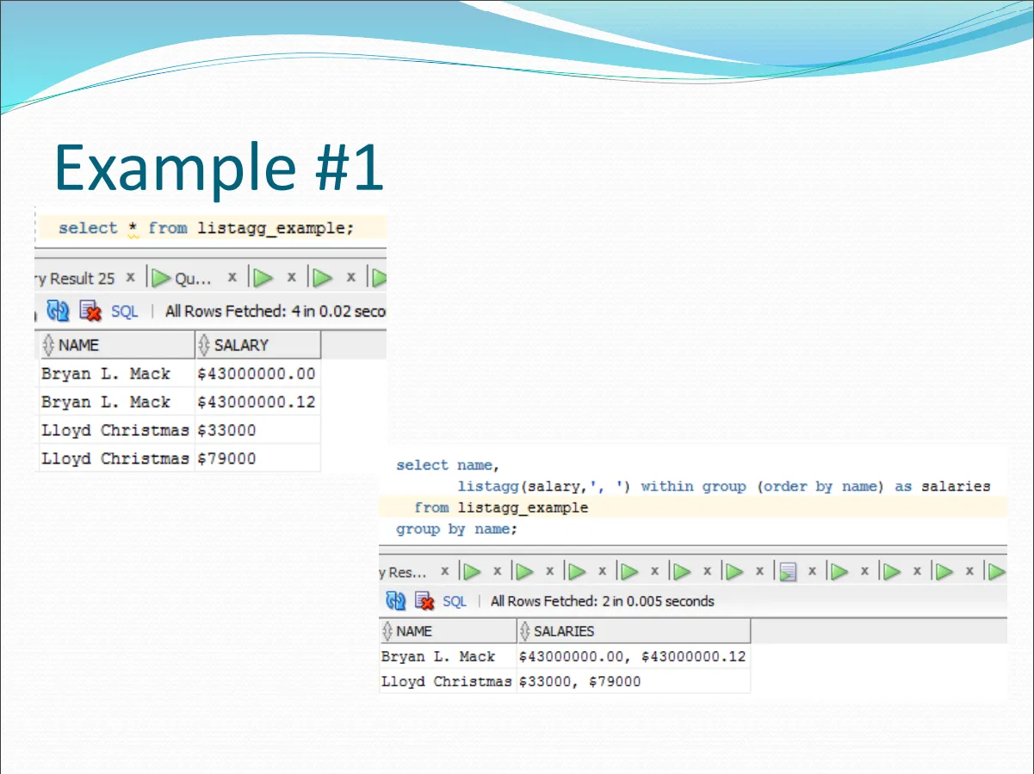Switch to the 'y Res...' result tab
Image resolution: width=1034 pixels, height=774 pixels.
click(401, 572)
